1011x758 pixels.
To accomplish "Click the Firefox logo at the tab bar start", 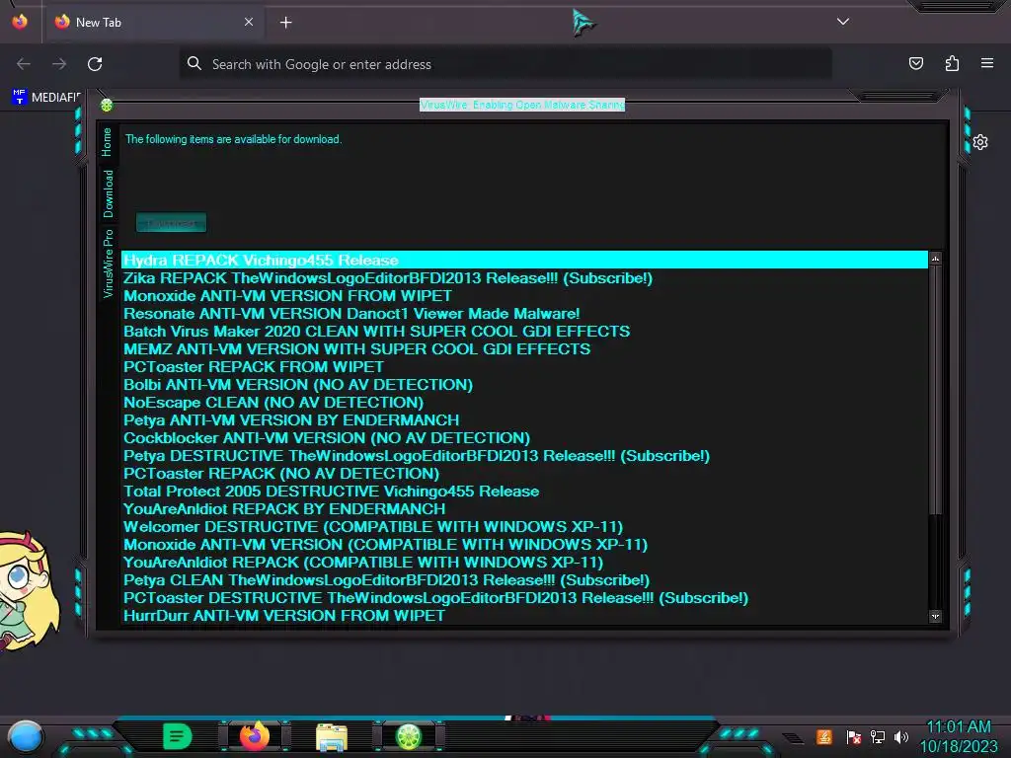I will click(x=20, y=22).
